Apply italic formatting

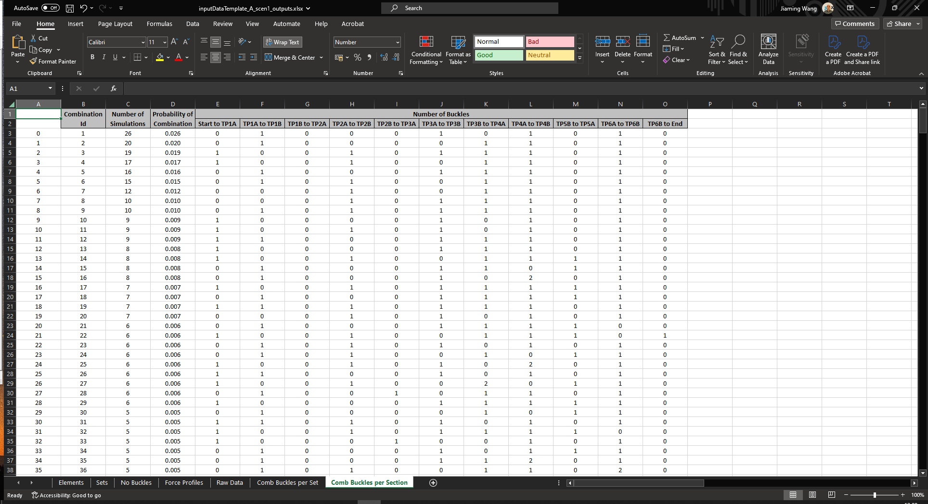pos(103,57)
